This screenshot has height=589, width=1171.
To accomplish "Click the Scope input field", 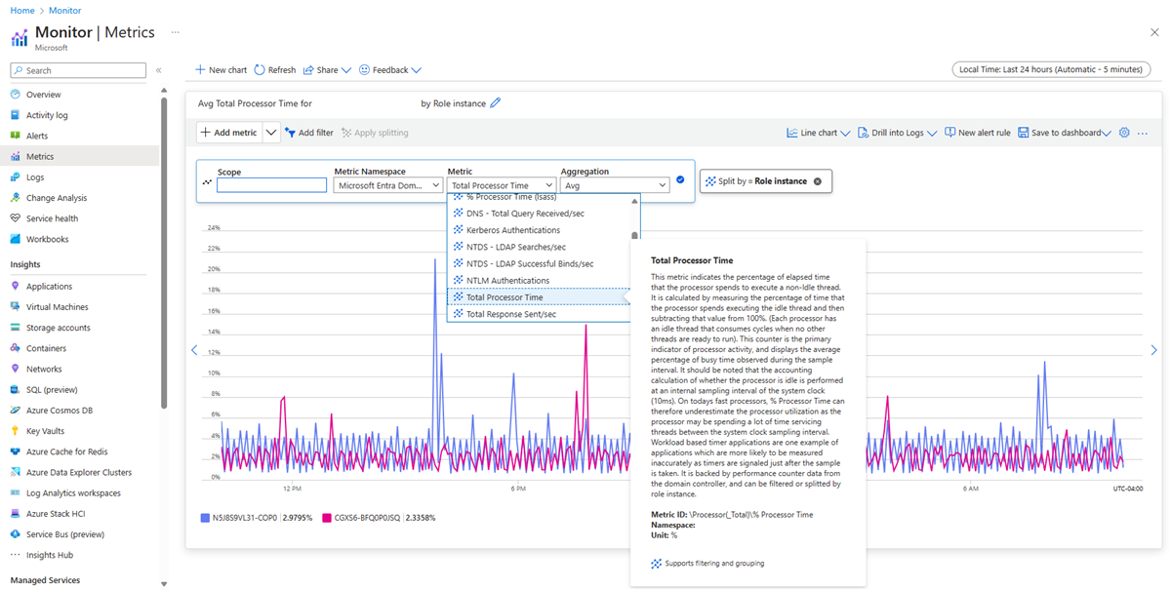I will [271, 185].
